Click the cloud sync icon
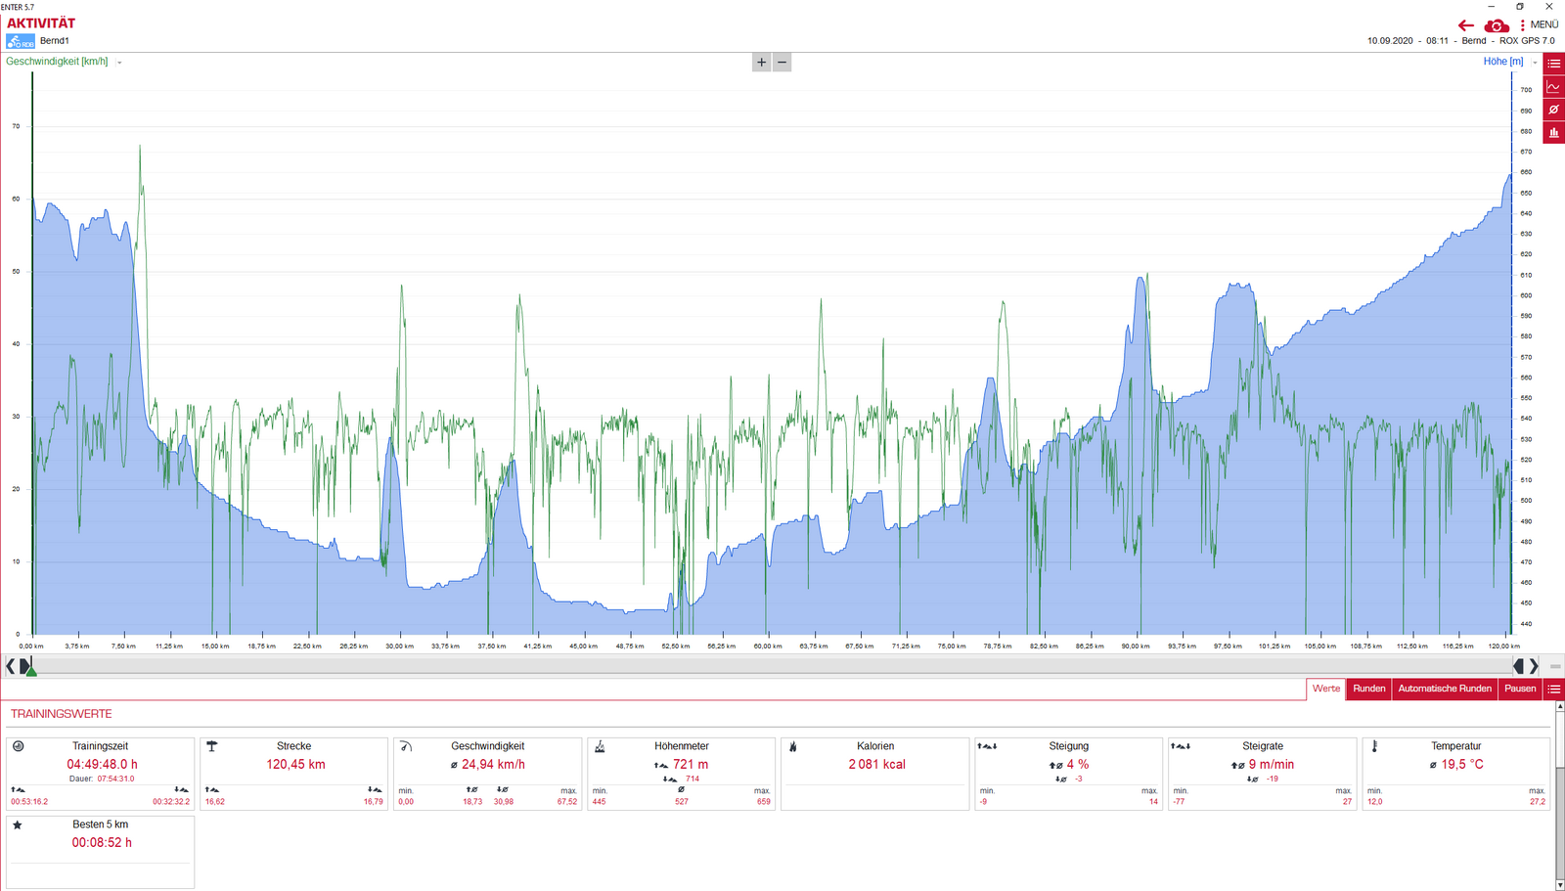This screenshot has height=891, width=1565. 1496,25
